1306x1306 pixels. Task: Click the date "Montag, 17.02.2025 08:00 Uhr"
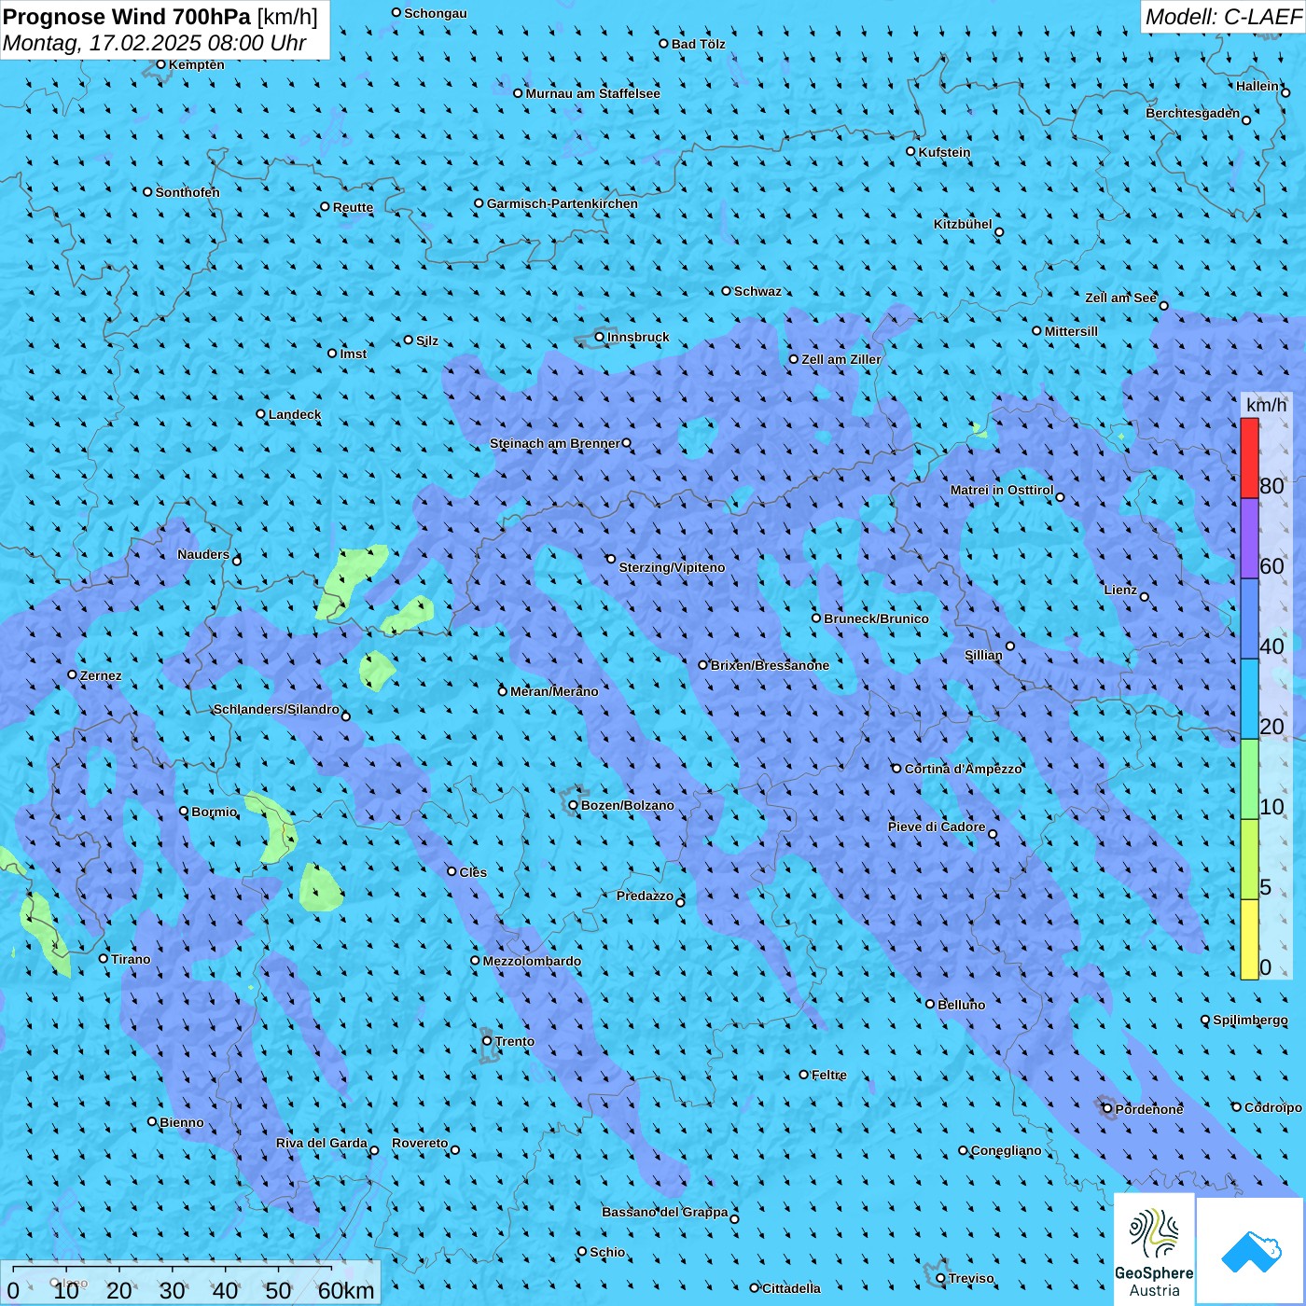[155, 43]
